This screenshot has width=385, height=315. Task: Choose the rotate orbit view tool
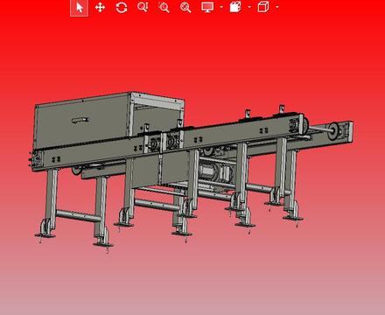coord(122,7)
